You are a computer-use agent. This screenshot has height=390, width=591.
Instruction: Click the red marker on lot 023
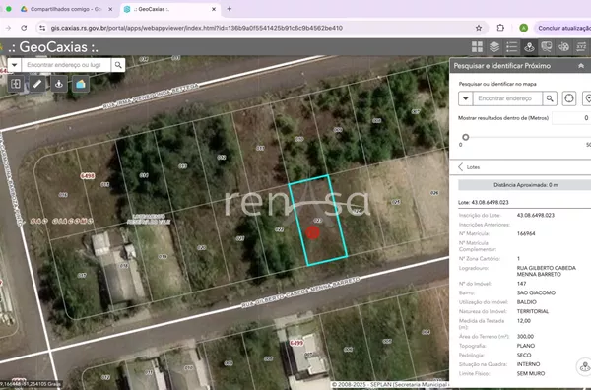click(312, 232)
